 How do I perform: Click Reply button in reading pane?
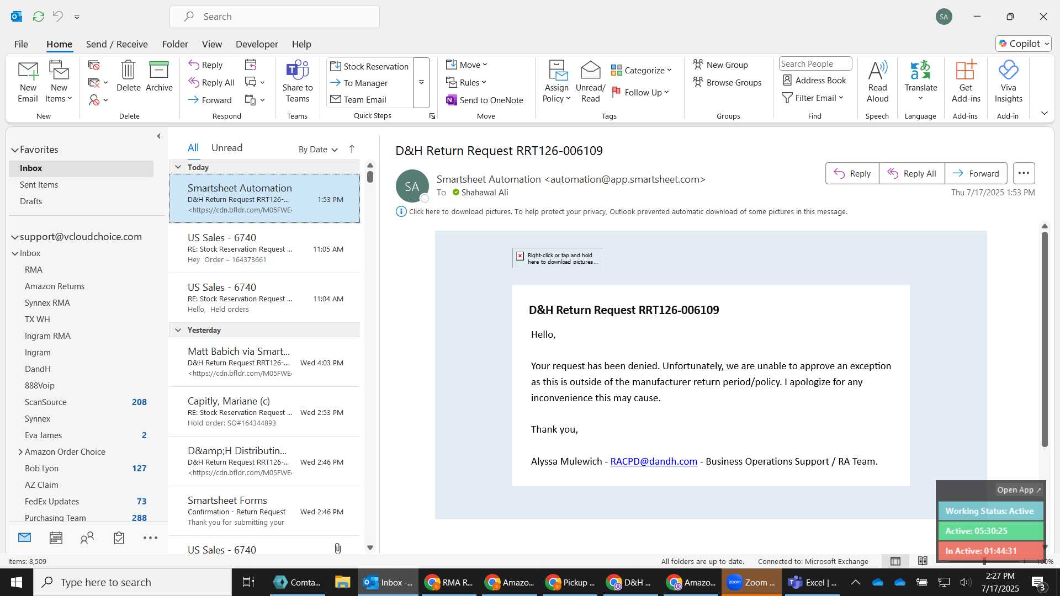pyautogui.click(x=852, y=173)
